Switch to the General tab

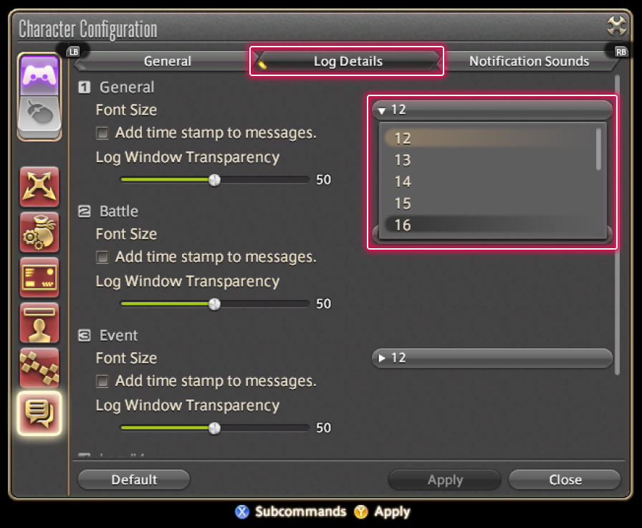[168, 61]
